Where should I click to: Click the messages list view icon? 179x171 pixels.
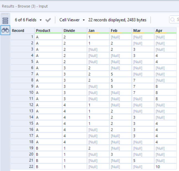(5, 21)
